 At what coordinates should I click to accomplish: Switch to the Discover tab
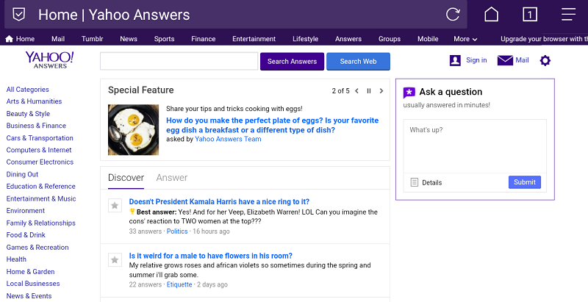tap(126, 178)
